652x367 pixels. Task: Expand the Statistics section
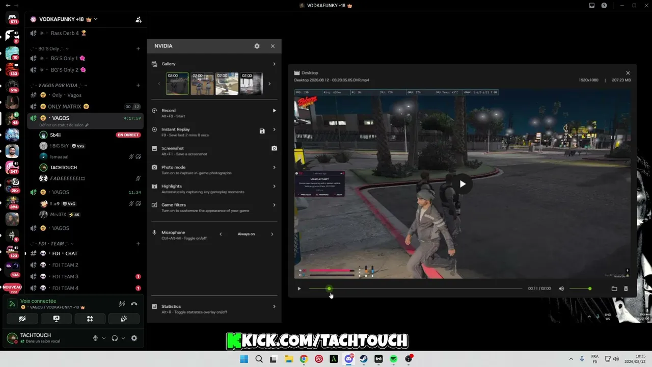[274, 306]
